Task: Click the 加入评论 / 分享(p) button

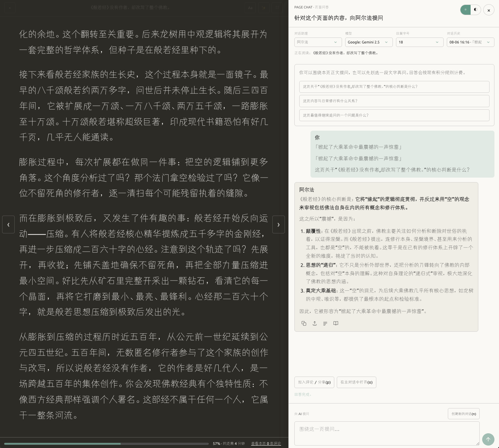Action: point(314,382)
